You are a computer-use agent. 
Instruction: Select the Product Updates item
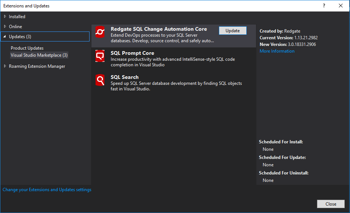click(x=27, y=48)
